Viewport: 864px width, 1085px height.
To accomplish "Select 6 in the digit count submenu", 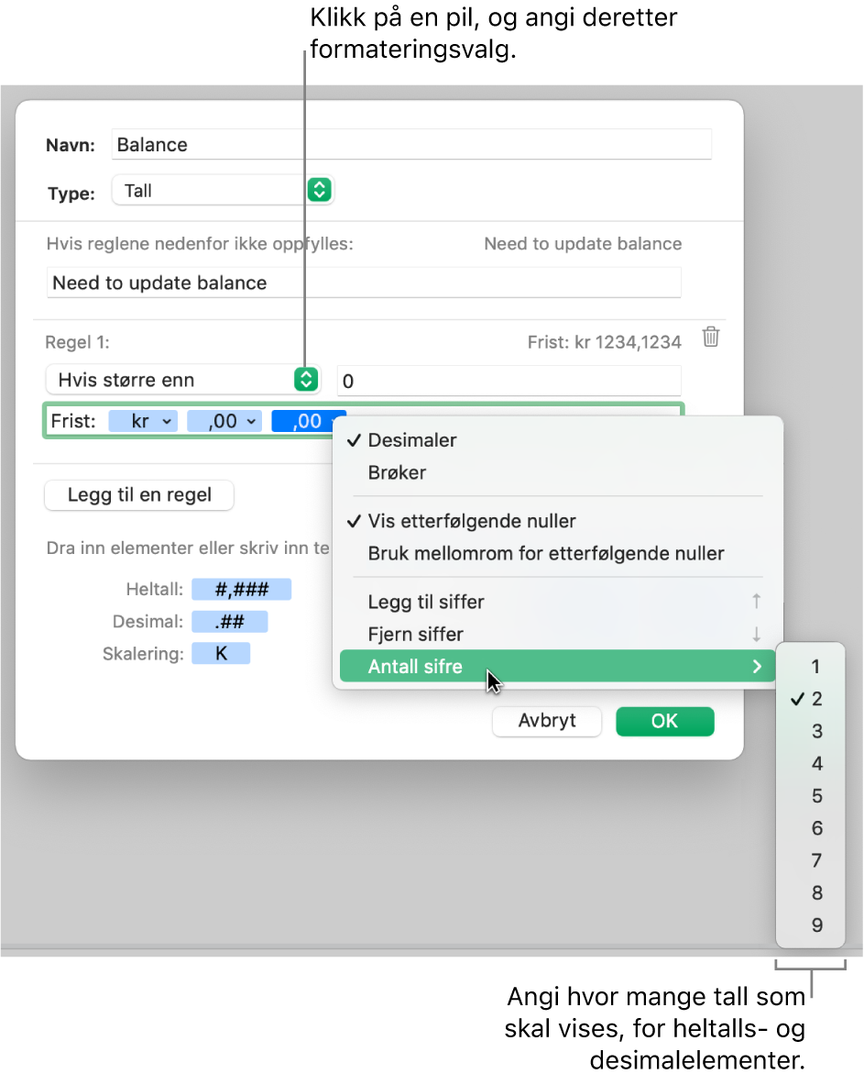I will pos(811,828).
